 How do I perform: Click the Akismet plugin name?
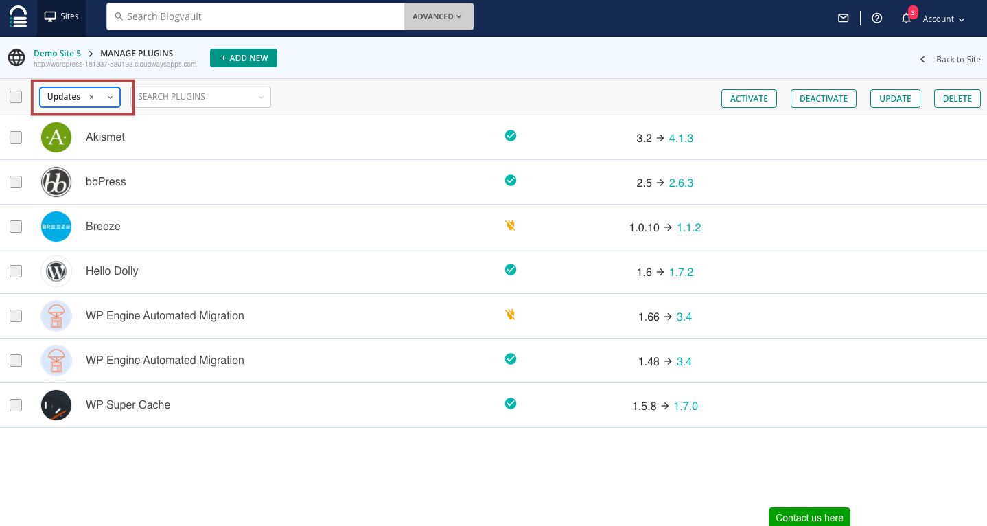[x=105, y=137]
